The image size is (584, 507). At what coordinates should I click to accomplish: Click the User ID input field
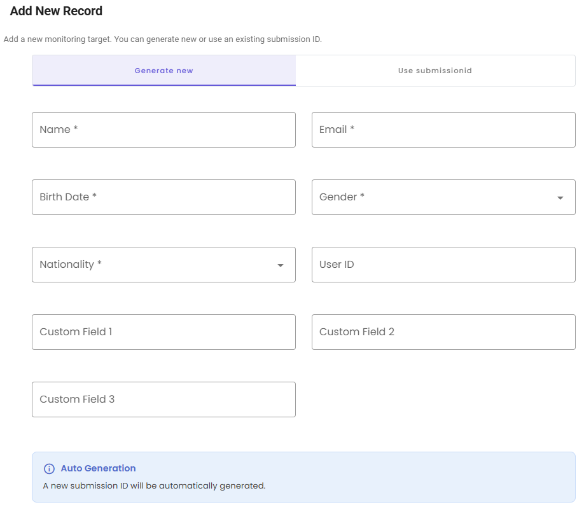coord(443,265)
